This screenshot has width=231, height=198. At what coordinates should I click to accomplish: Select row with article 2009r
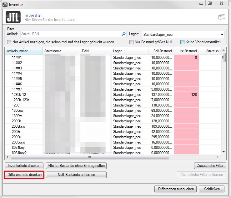113,131
